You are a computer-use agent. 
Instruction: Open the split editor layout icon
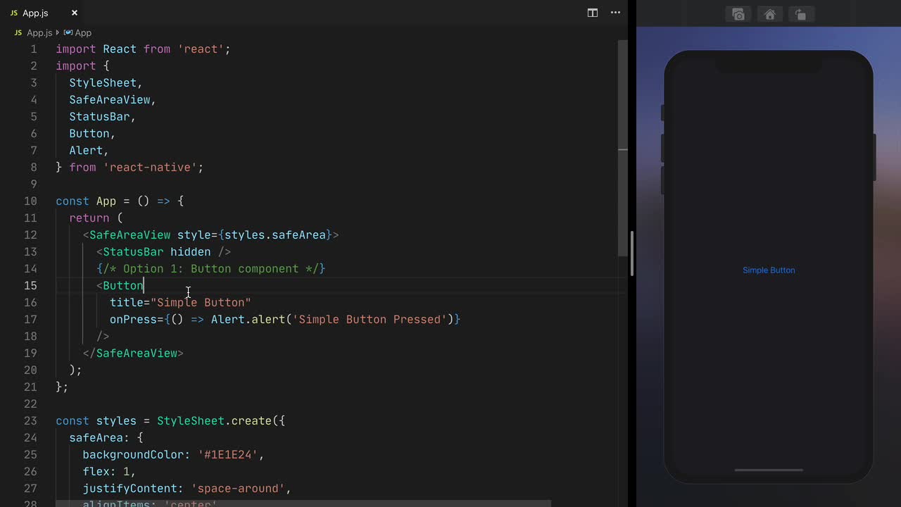(x=592, y=13)
